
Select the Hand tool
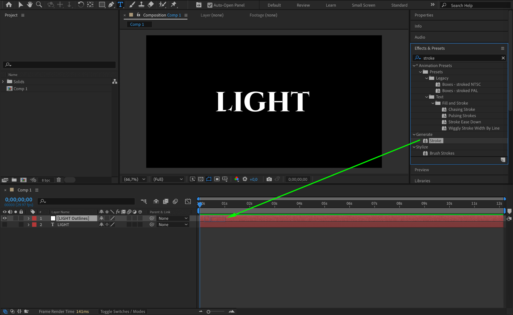coord(30,5)
